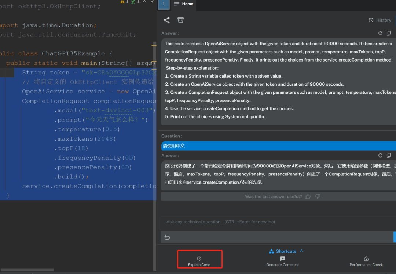The width and height of the screenshot is (396, 274).
Task: Regenerate the Chinese answer
Action: pos(380,155)
